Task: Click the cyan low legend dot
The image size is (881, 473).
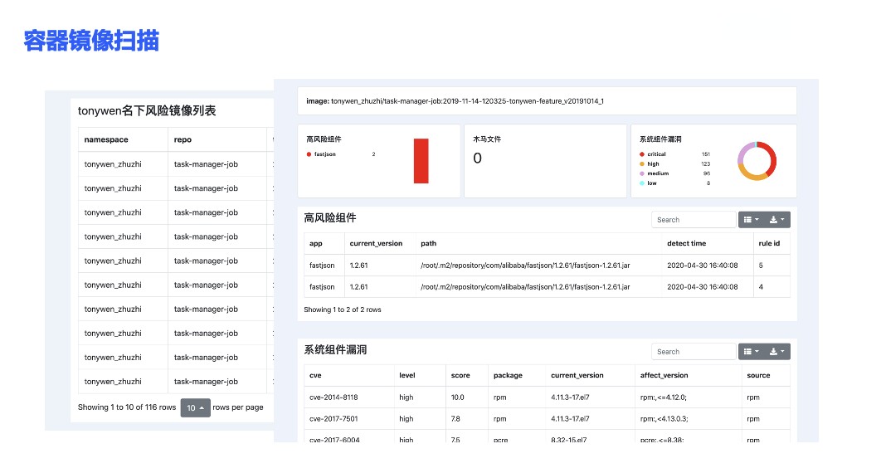Action: coord(642,183)
